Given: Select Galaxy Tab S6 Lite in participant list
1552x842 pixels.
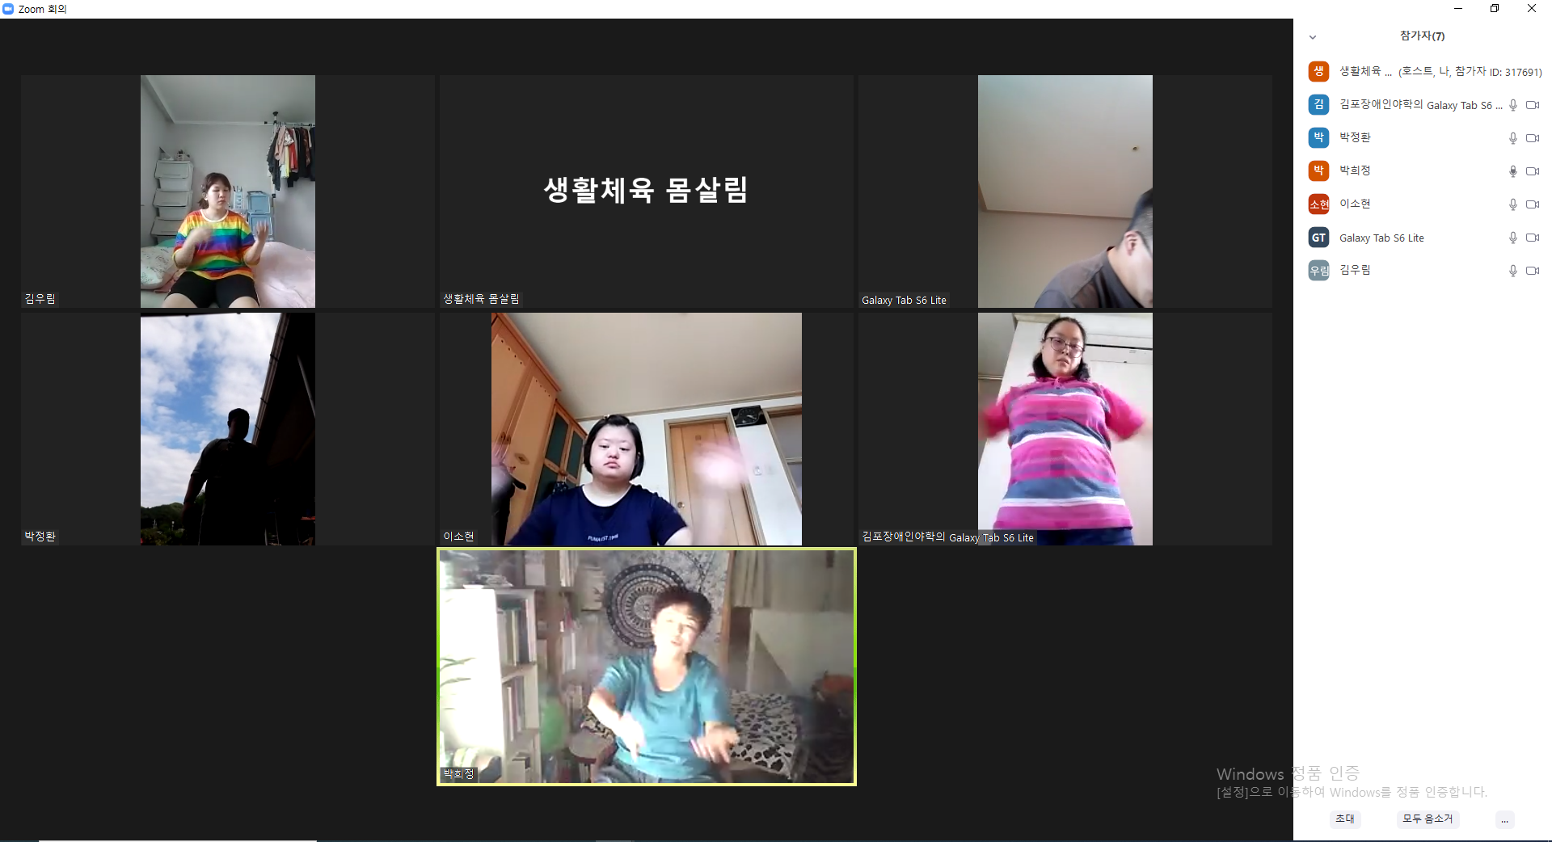Looking at the screenshot, I should (1424, 238).
